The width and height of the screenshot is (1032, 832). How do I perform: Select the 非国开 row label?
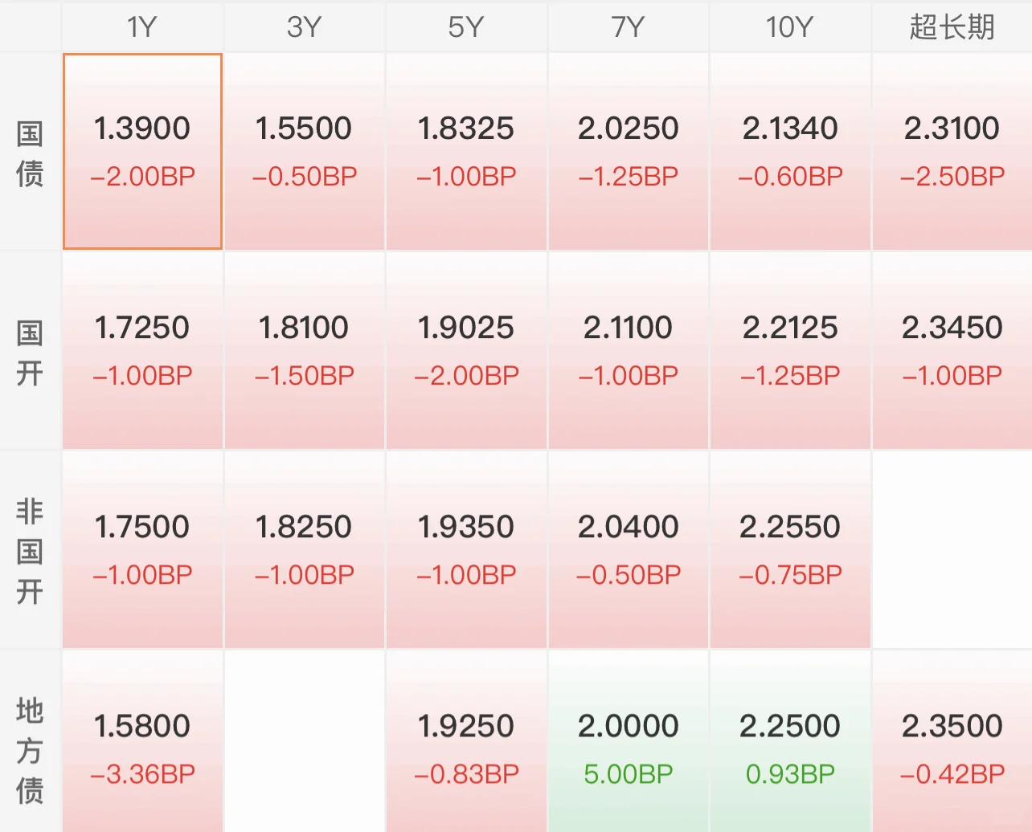pyautogui.click(x=30, y=551)
